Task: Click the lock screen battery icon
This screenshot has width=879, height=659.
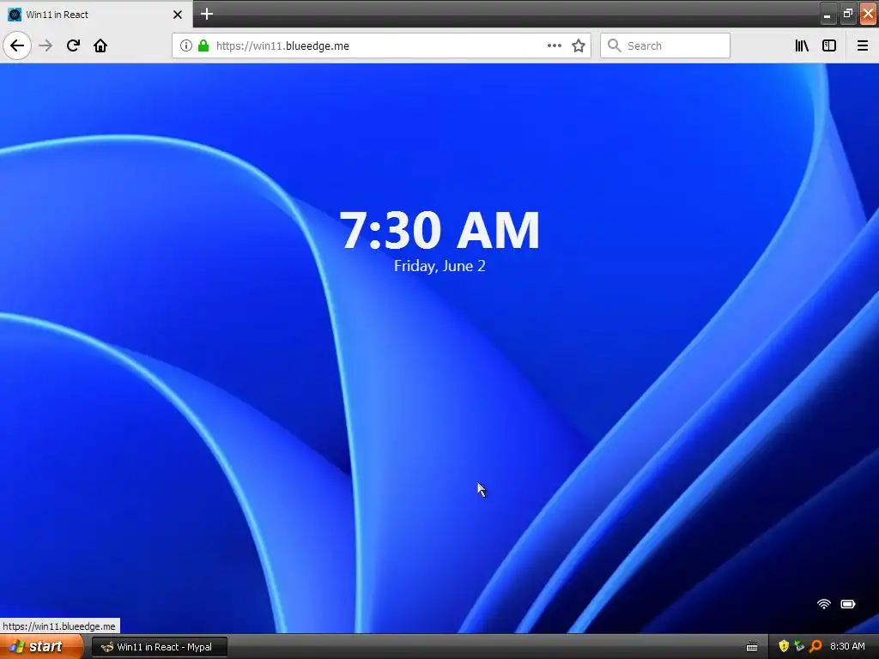Action: pyautogui.click(x=847, y=603)
